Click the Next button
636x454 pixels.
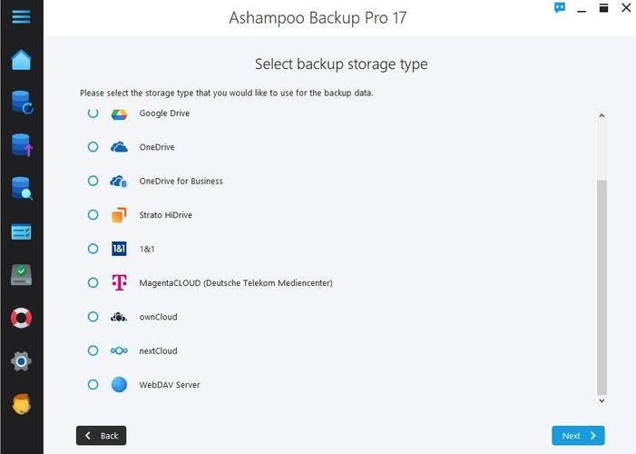(x=578, y=436)
